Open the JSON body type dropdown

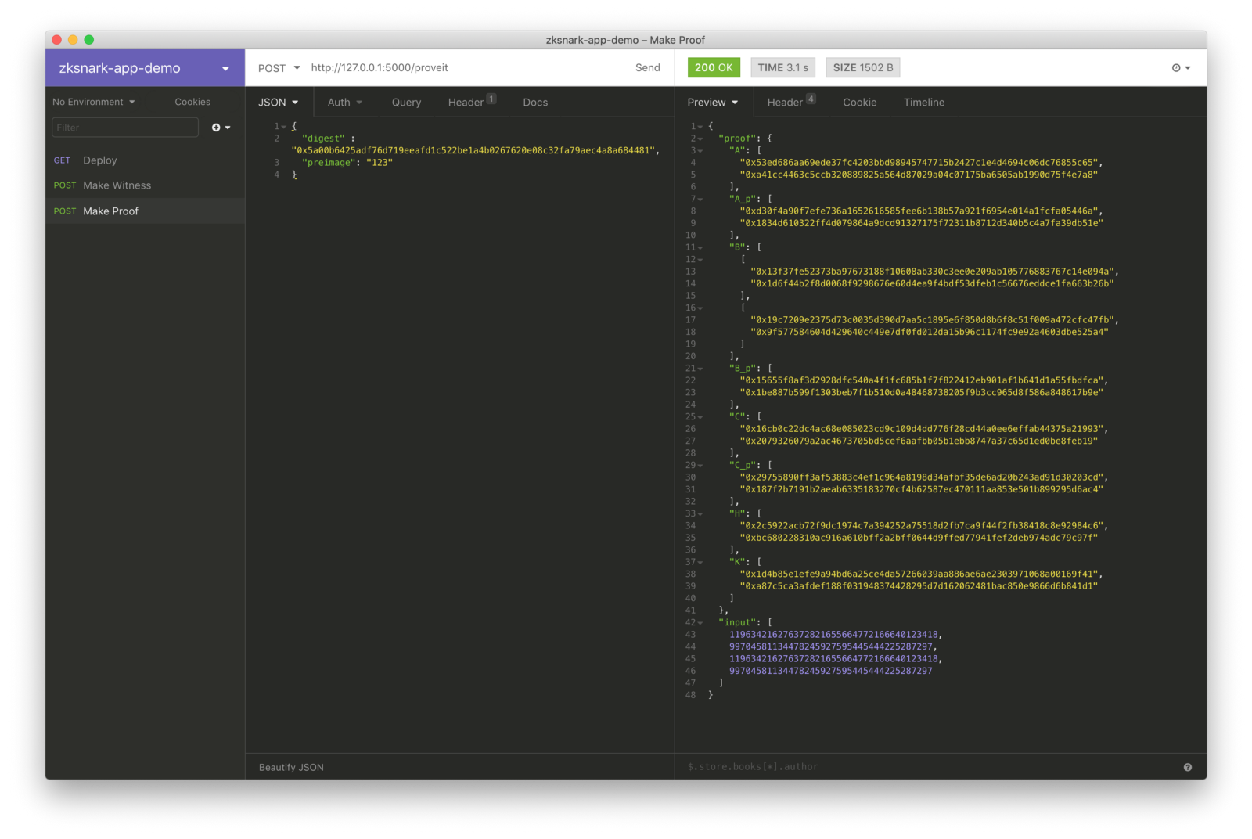point(278,103)
